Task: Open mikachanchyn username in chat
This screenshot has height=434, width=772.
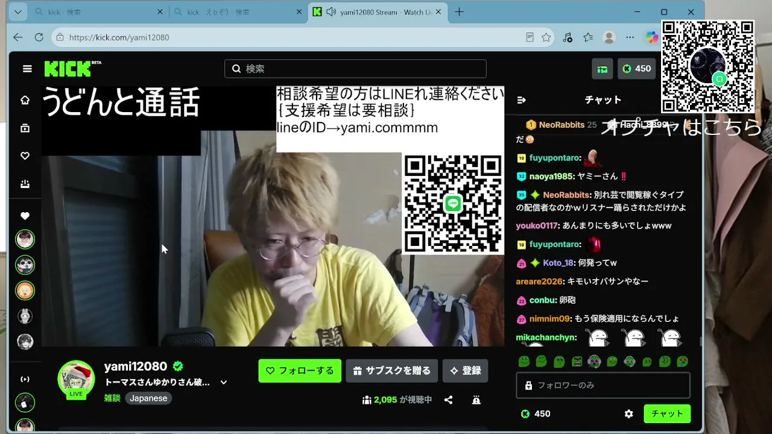Action: 546,338
